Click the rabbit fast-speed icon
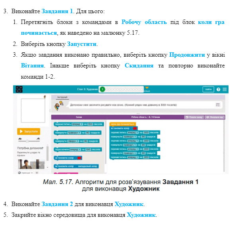Viewport: 235px width, 226px height. pyautogui.click(x=38, y=139)
